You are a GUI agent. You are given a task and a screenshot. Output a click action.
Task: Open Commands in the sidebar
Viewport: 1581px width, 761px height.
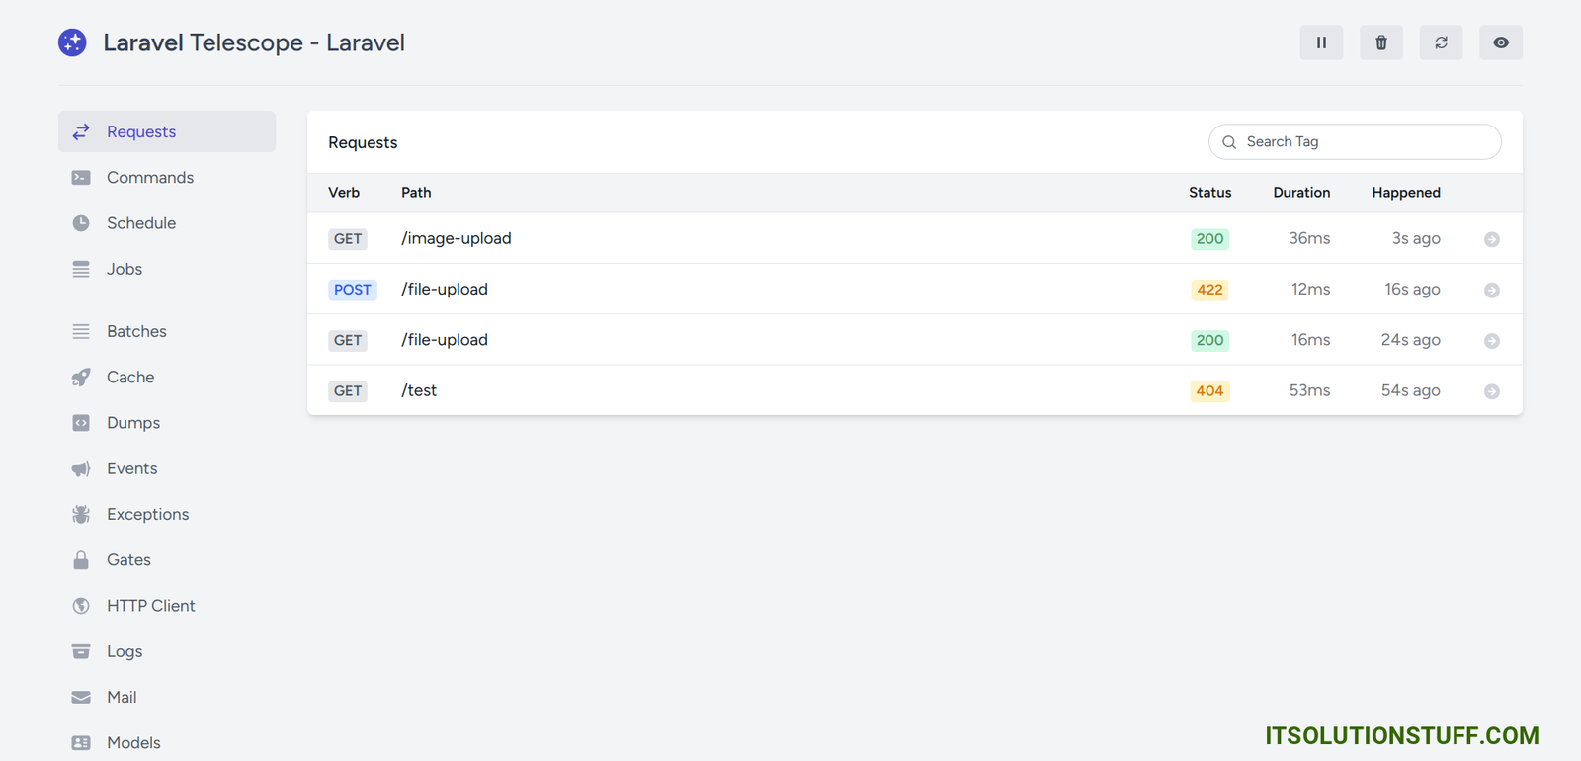[x=150, y=178]
